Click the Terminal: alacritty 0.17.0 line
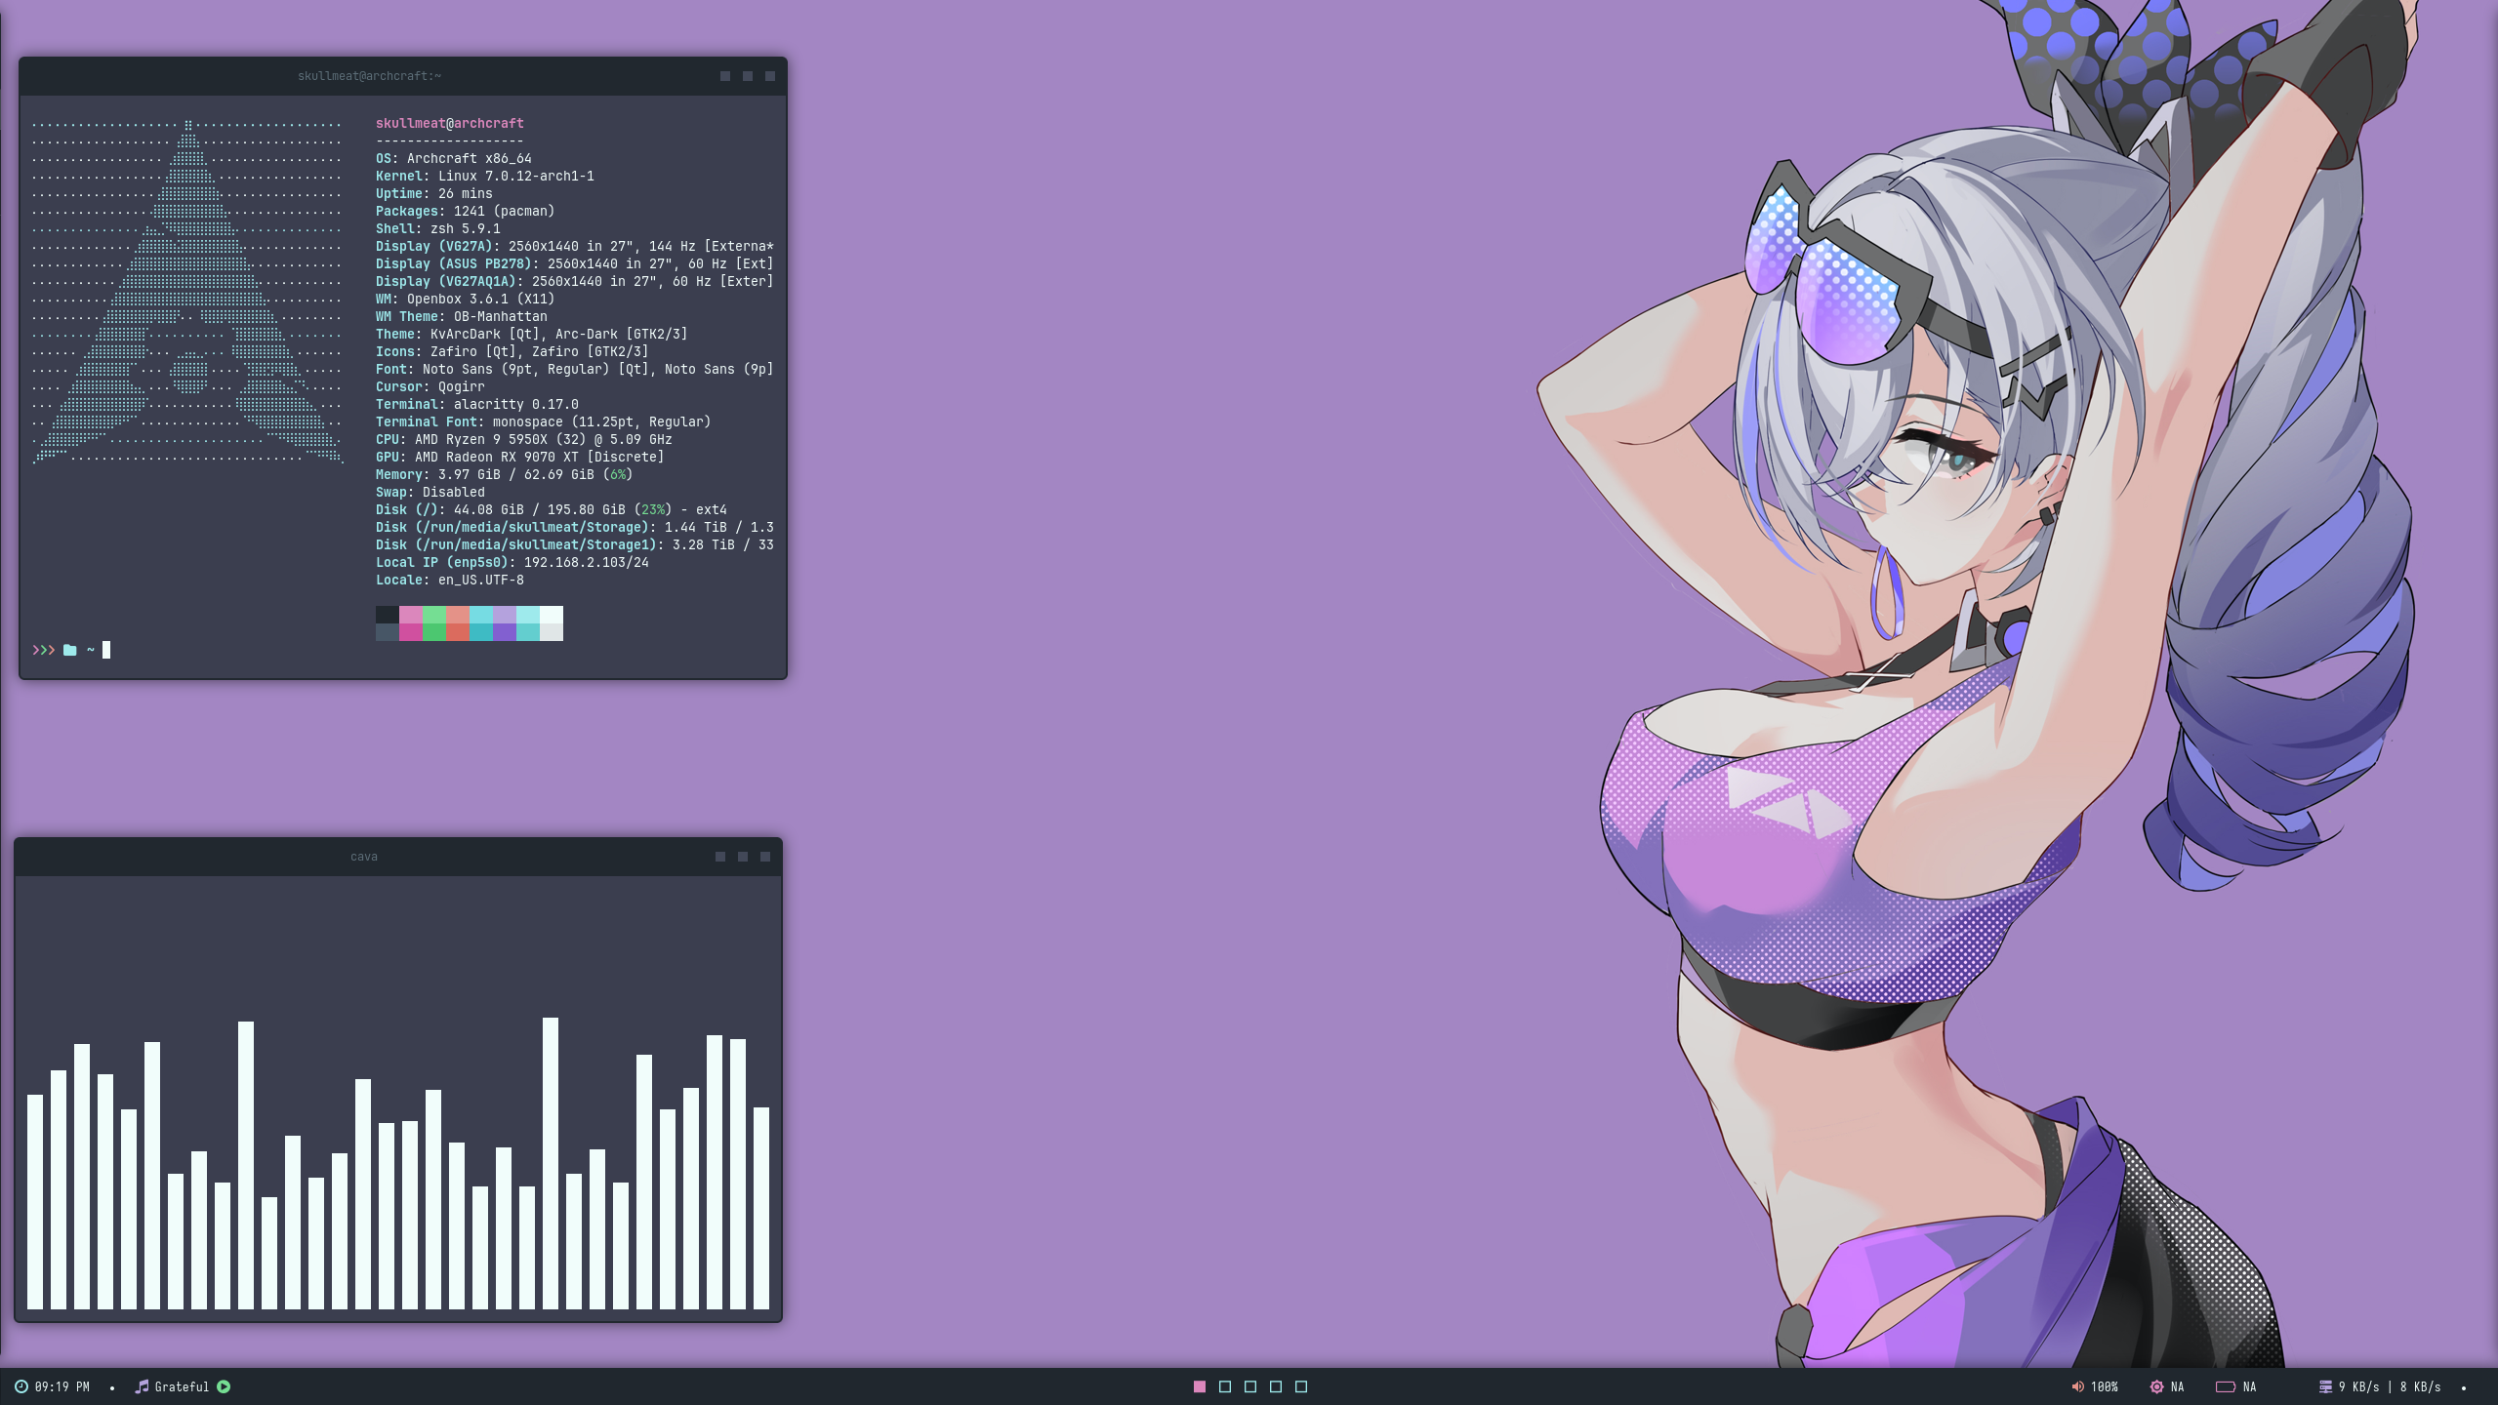The width and height of the screenshot is (2498, 1405). (x=477, y=404)
